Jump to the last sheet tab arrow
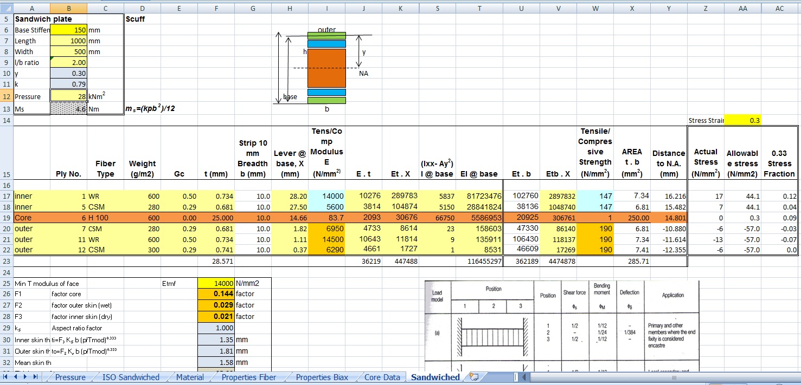This screenshot has width=801, height=385. (36, 377)
